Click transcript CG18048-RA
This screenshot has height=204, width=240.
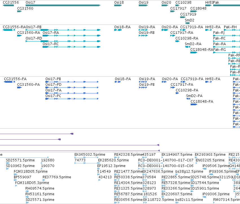coord(202,50)
